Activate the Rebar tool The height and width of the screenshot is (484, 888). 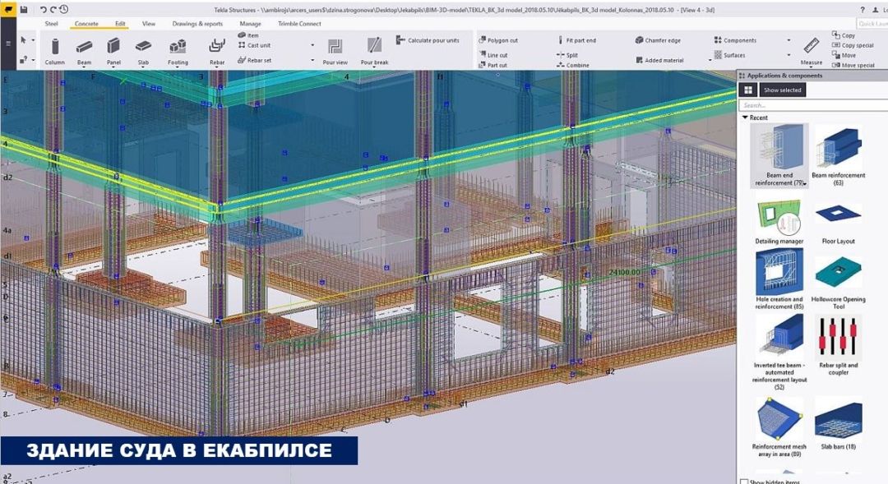(x=217, y=49)
